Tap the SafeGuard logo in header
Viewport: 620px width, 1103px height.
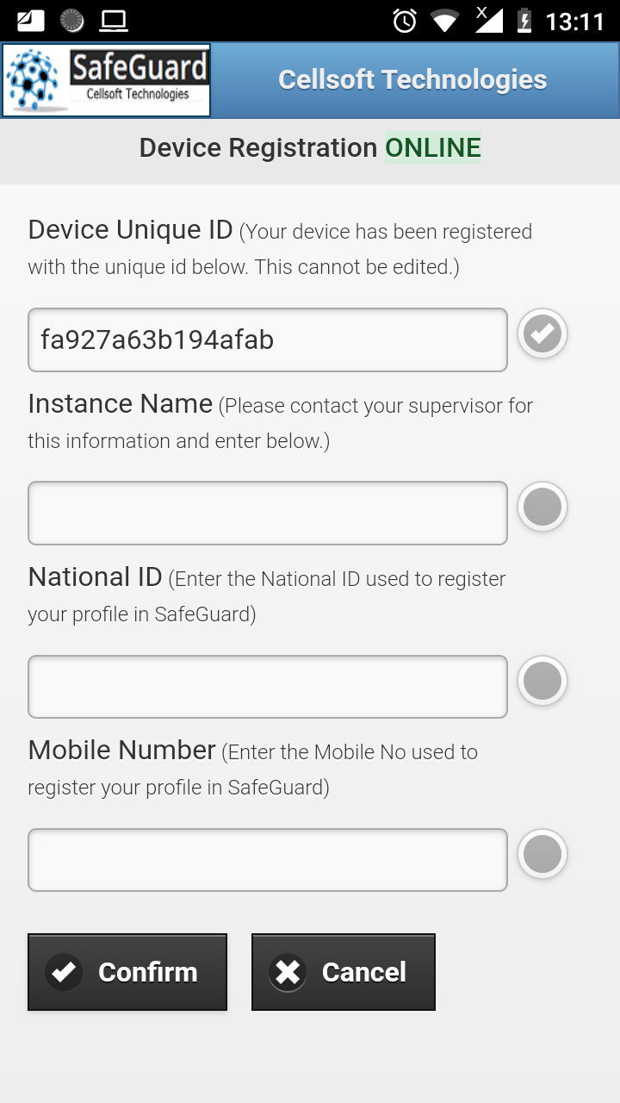pyautogui.click(x=107, y=80)
